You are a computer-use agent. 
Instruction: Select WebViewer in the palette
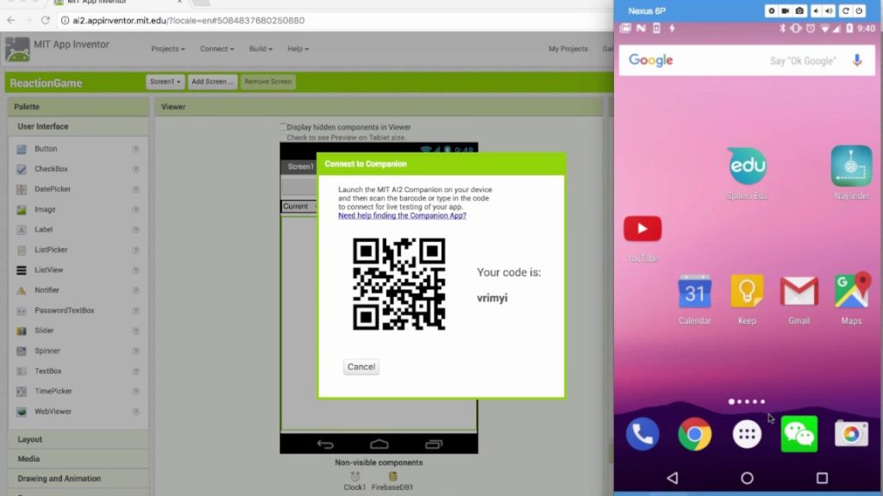pyautogui.click(x=53, y=412)
